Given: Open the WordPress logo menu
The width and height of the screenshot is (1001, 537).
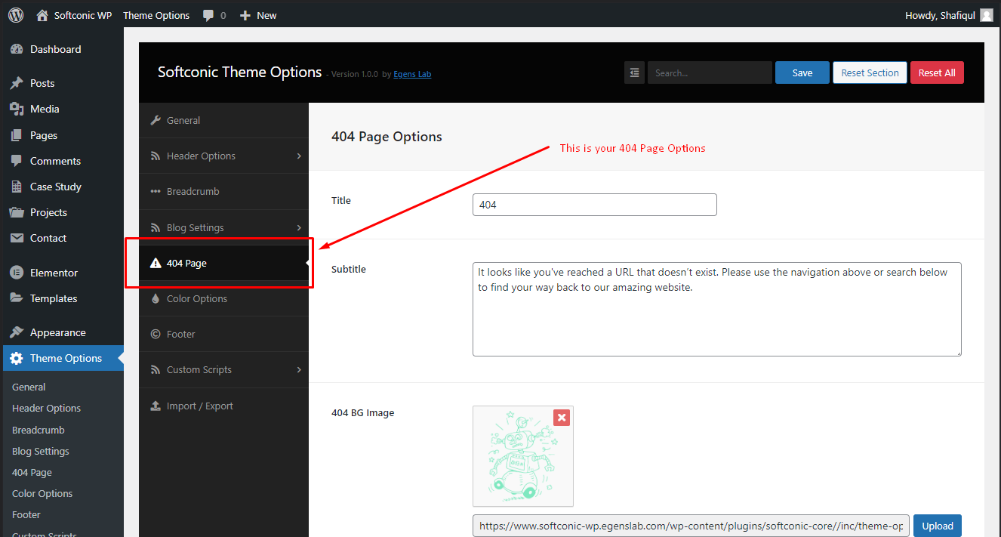Looking at the screenshot, I should click(16, 15).
